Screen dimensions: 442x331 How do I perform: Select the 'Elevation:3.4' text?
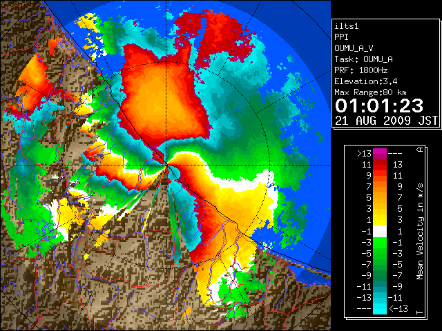click(366, 81)
